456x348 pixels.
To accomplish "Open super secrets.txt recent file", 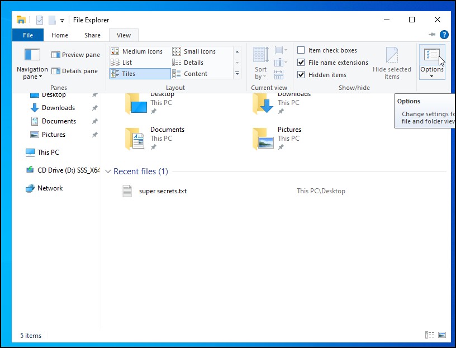I will [x=162, y=191].
